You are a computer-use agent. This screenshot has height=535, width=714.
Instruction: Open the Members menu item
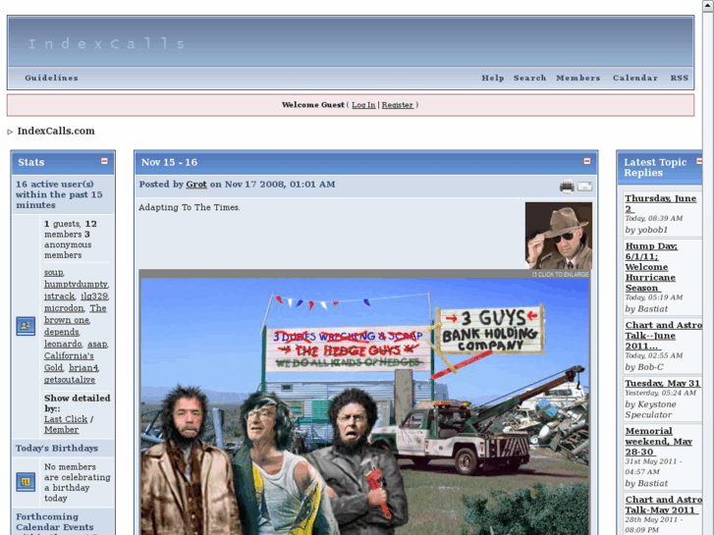(577, 78)
